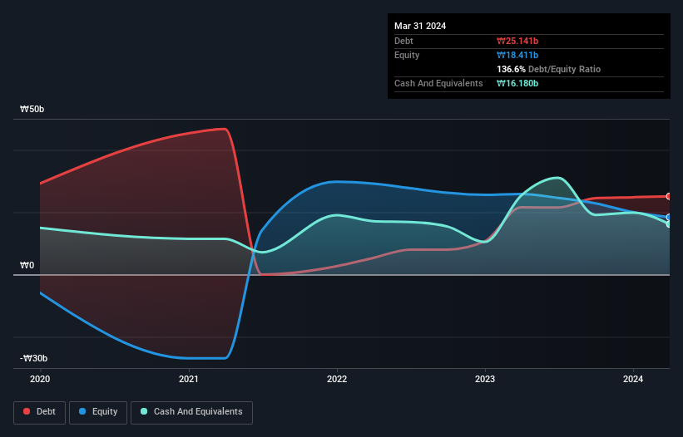
Task: Click the 2022 x-axis label
Action: (x=337, y=379)
